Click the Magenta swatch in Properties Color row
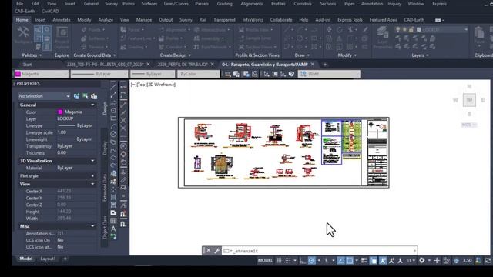Viewport: 493px width, 277px height. point(60,112)
